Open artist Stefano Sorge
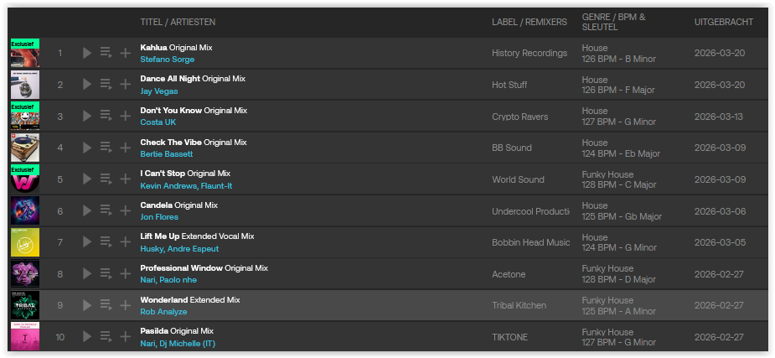The image size is (775, 358). click(x=167, y=60)
